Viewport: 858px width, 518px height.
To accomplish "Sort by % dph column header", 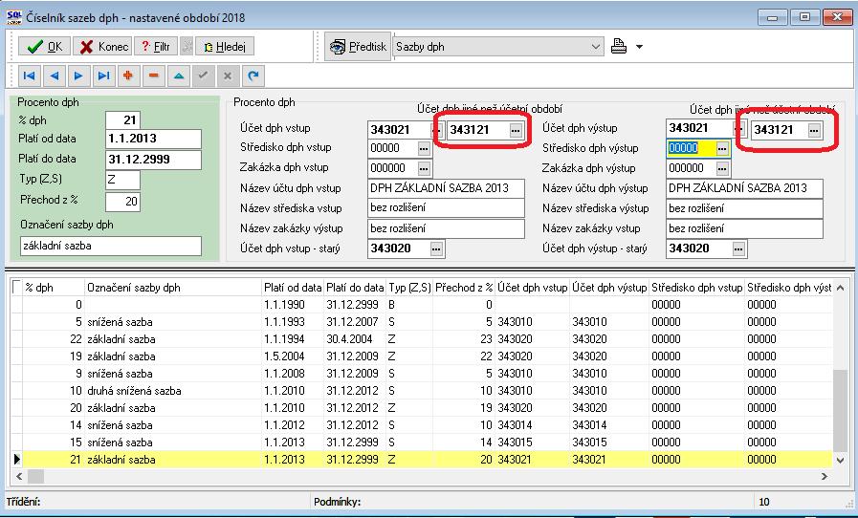I will [54, 287].
